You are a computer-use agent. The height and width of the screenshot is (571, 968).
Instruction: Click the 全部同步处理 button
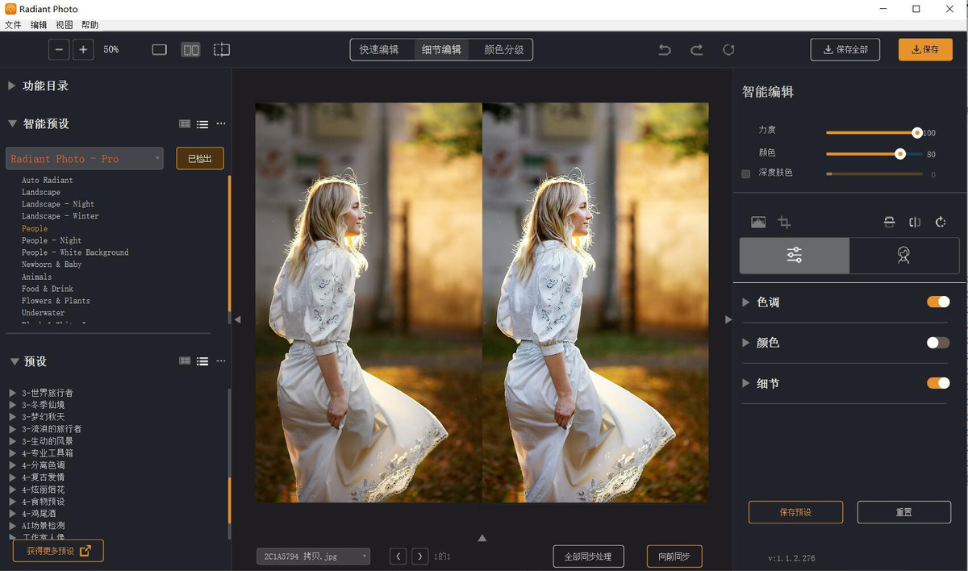pos(588,556)
